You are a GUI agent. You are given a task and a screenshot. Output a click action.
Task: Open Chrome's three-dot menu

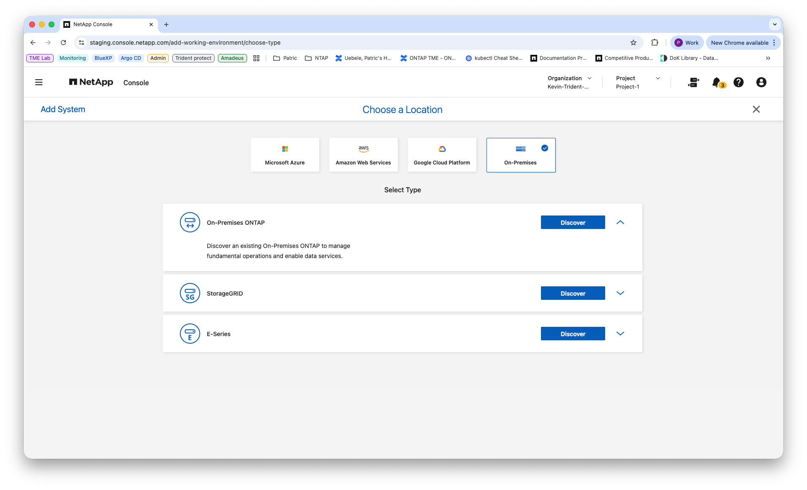pos(774,43)
